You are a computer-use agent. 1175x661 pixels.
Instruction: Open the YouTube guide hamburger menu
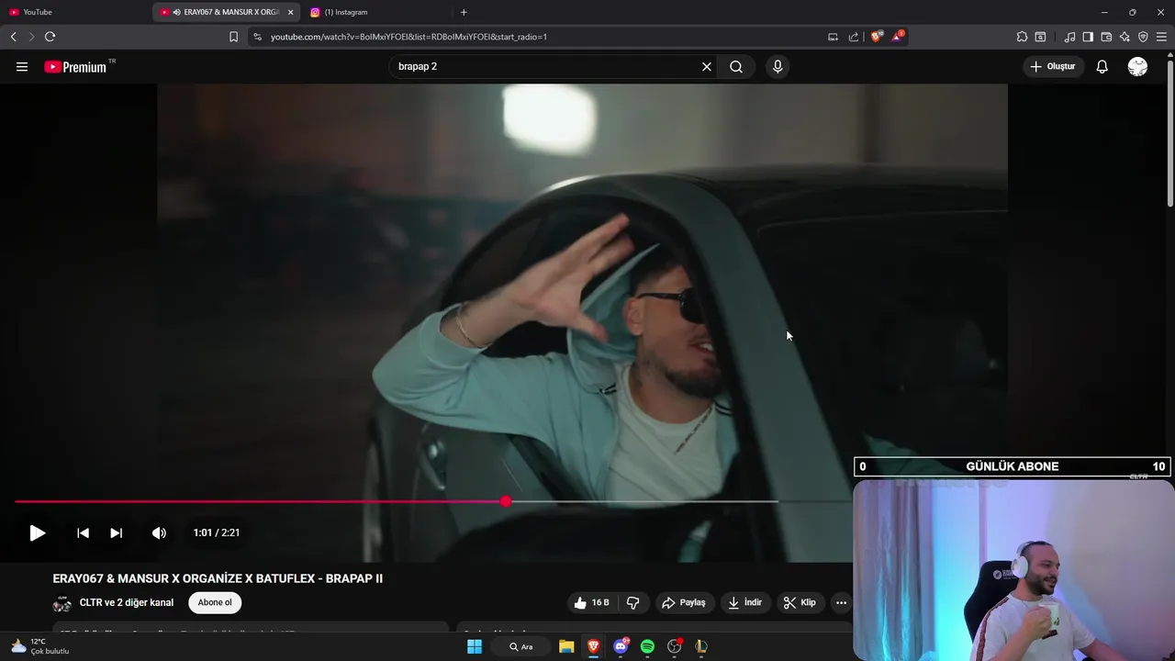pos(22,66)
